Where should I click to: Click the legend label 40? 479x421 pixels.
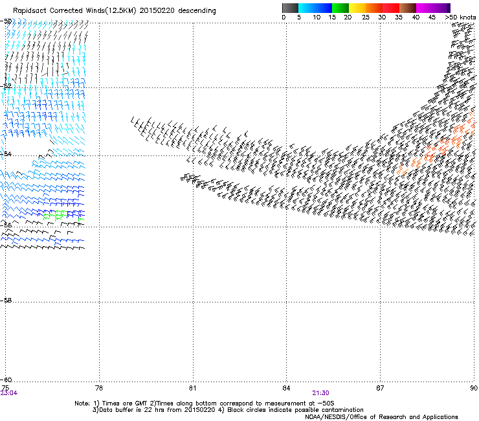click(x=416, y=17)
